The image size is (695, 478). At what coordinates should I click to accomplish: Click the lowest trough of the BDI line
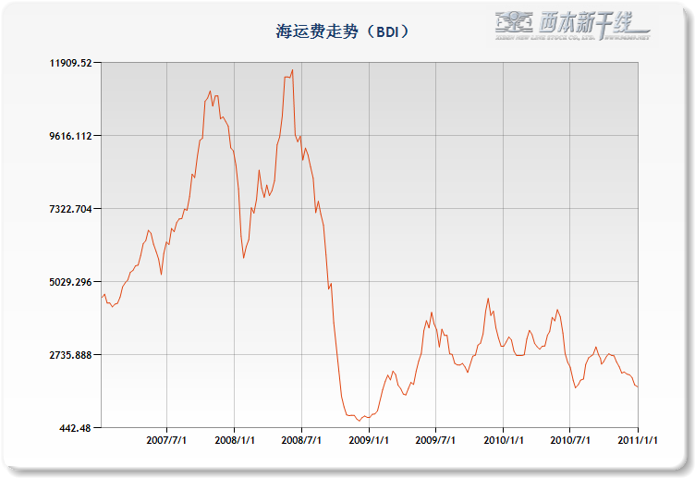359,421
